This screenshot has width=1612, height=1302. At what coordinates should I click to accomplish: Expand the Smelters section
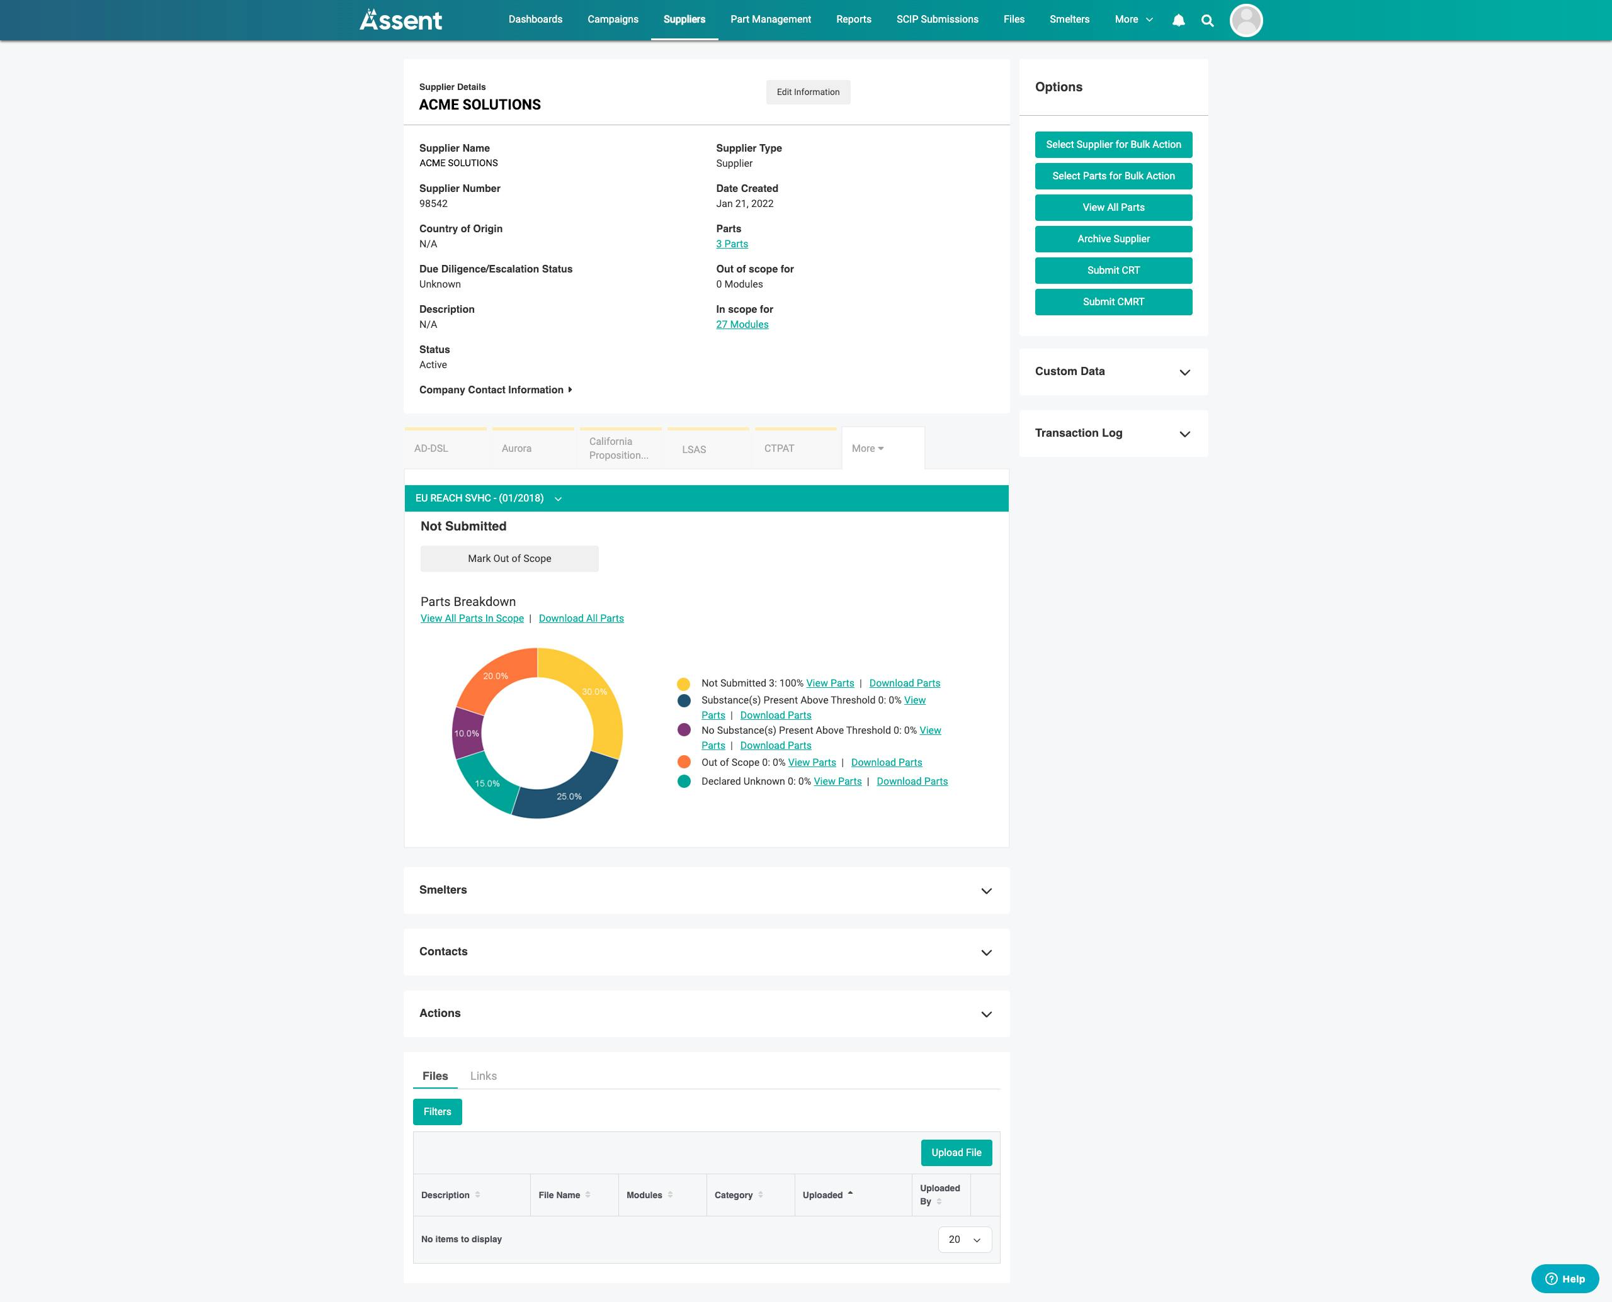pos(986,890)
